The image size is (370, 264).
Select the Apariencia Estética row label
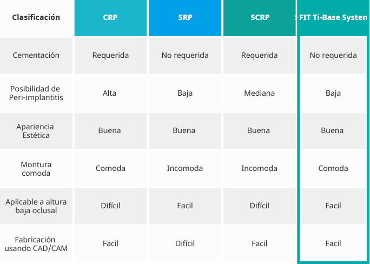click(36, 130)
